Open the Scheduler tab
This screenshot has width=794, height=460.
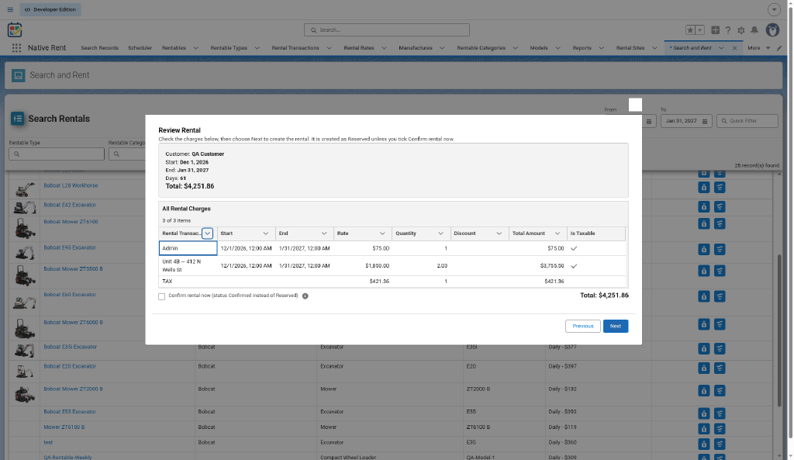(x=140, y=48)
